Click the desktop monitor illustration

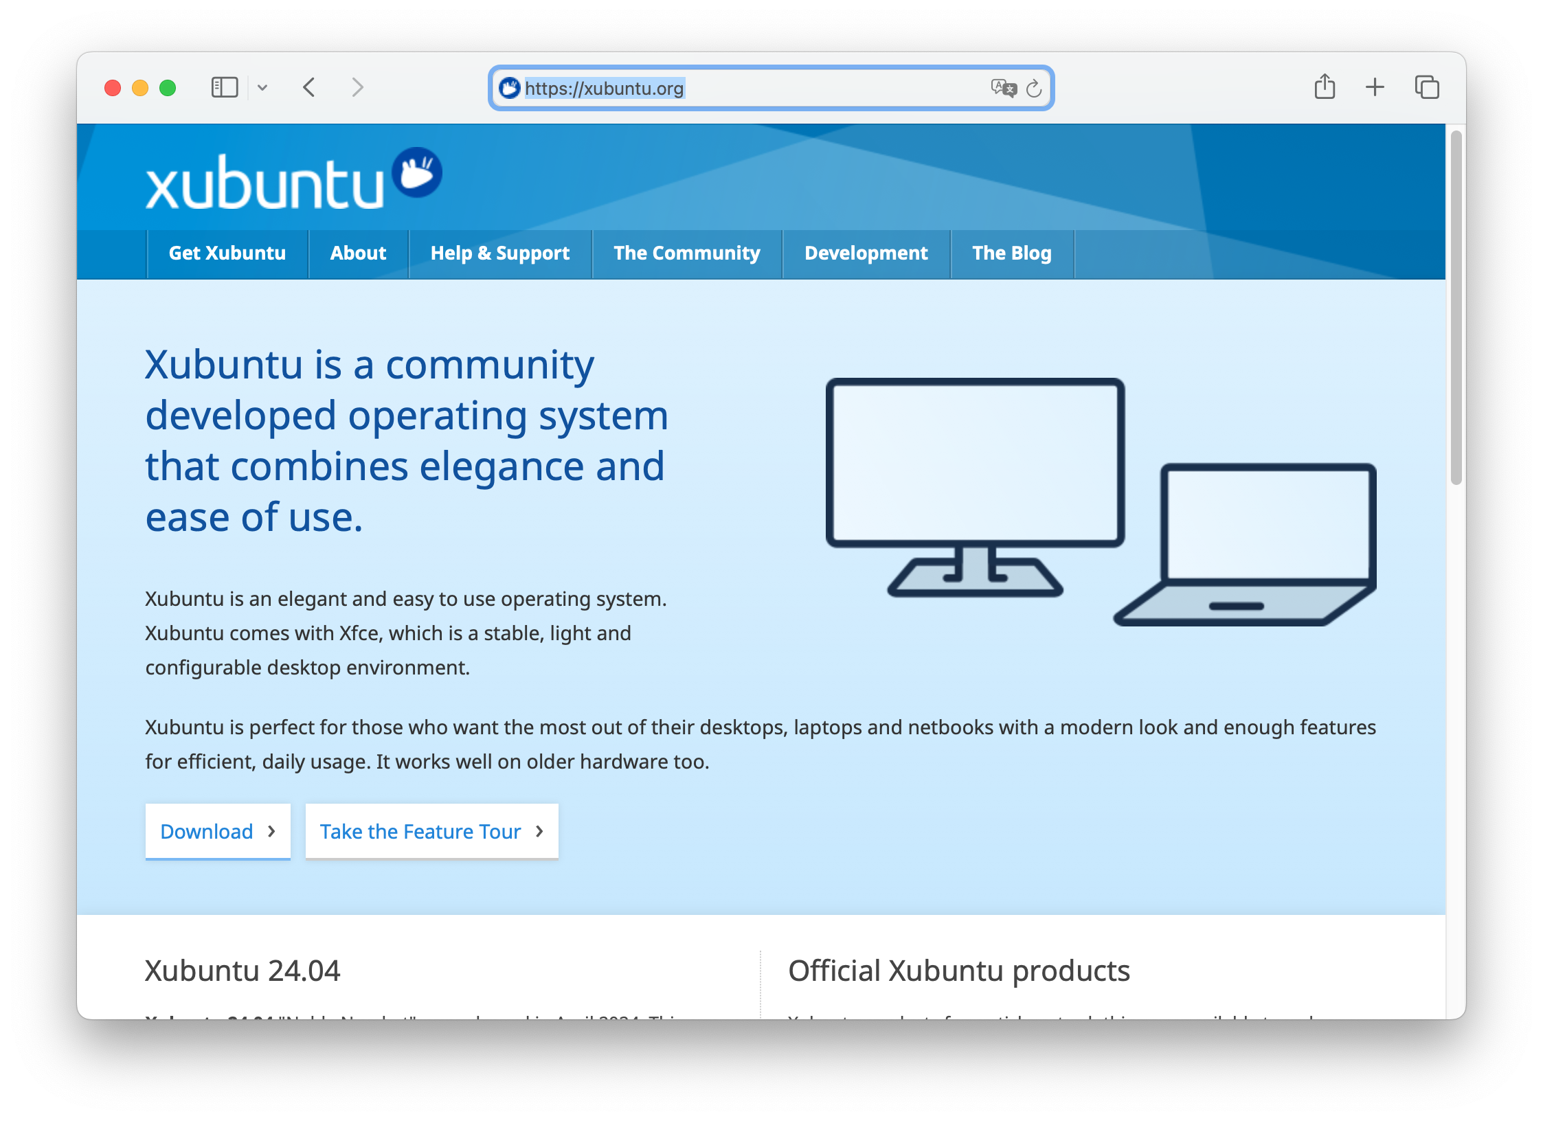click(x=975, y=486)
